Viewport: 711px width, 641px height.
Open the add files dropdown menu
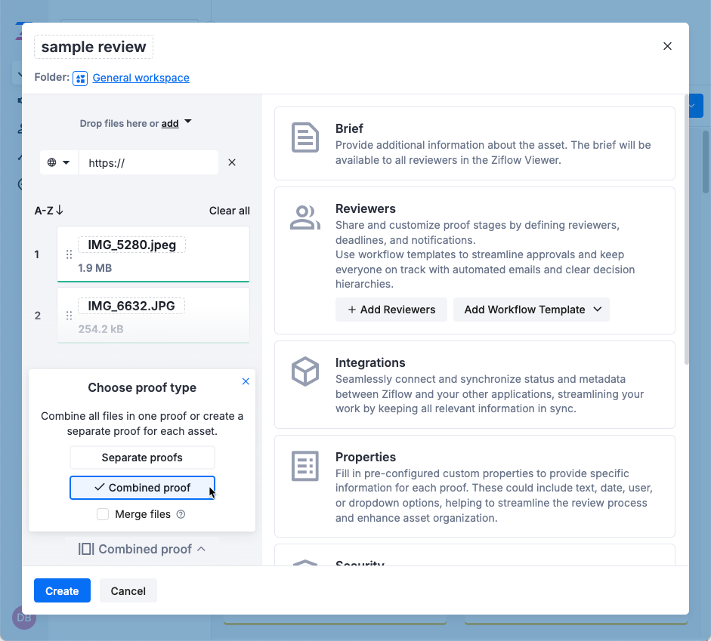coord(188,122)
